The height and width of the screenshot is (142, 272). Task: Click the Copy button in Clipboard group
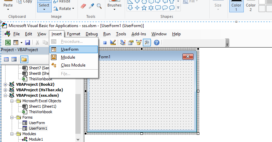(24, 1)
